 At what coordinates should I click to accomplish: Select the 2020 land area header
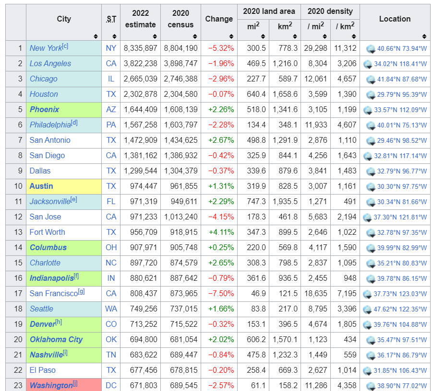(x=269, y=11)
